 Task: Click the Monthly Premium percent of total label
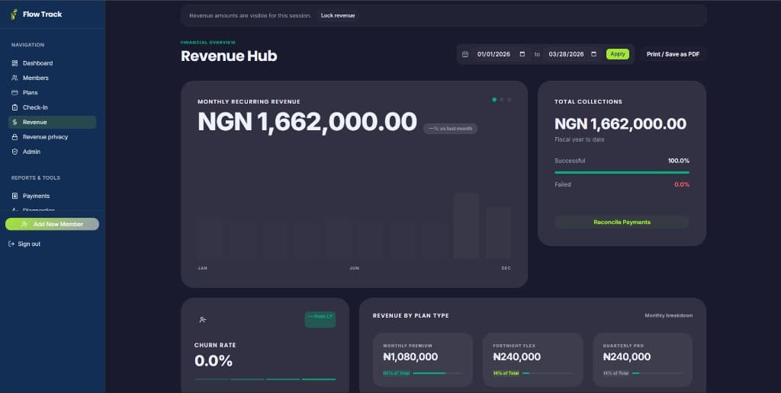pyautogui.click(x=396, y=373)
